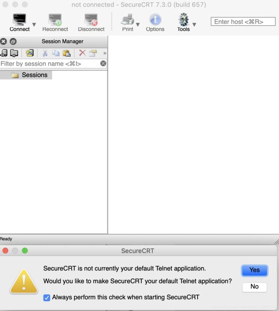The width and height of the screenshot is (279, 311).
Task: Focus the Enter host field
Action: [x=243, y=21]
